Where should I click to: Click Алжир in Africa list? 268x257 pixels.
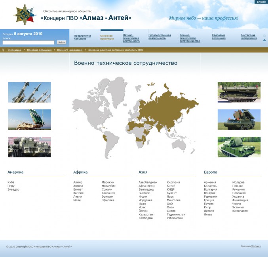[78, 182]
